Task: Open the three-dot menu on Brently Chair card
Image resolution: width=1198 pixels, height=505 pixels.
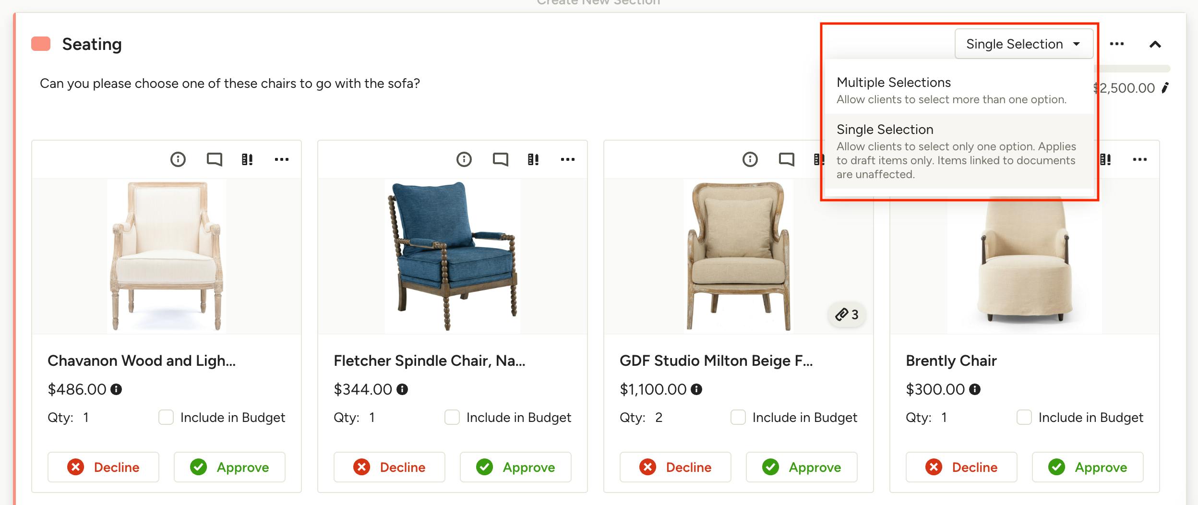Action: [1140, 159]
